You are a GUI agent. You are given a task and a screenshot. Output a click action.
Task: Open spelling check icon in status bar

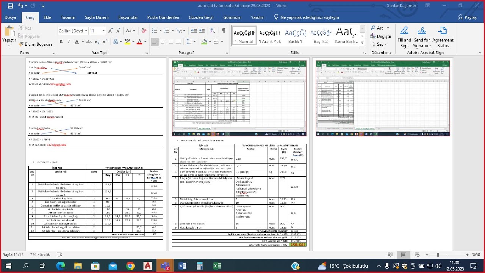[x=59, y=255]
